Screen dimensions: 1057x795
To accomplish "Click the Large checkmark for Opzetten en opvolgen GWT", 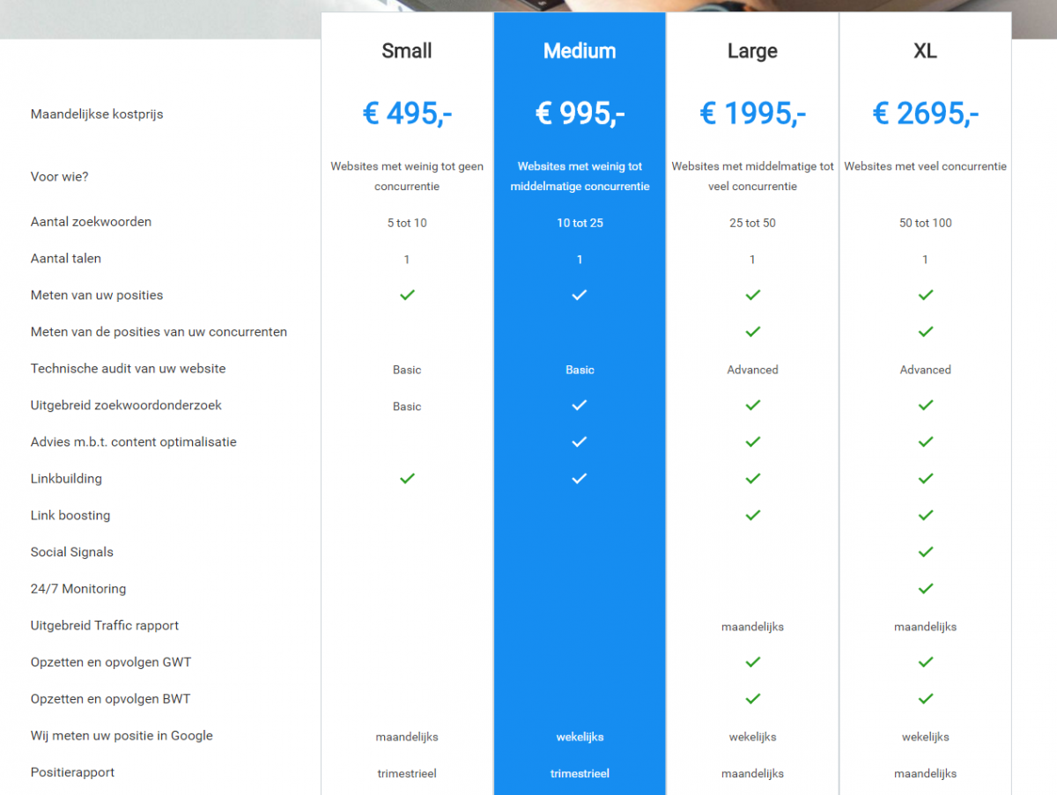I will click(752, 662).
